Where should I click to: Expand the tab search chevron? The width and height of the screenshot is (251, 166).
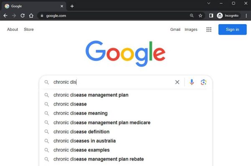(x=209, y=3)
